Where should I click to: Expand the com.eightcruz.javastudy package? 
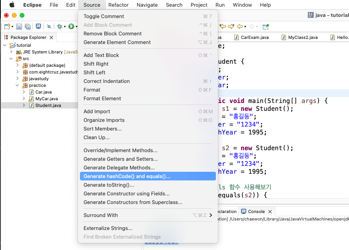click(x=18, y=72)
